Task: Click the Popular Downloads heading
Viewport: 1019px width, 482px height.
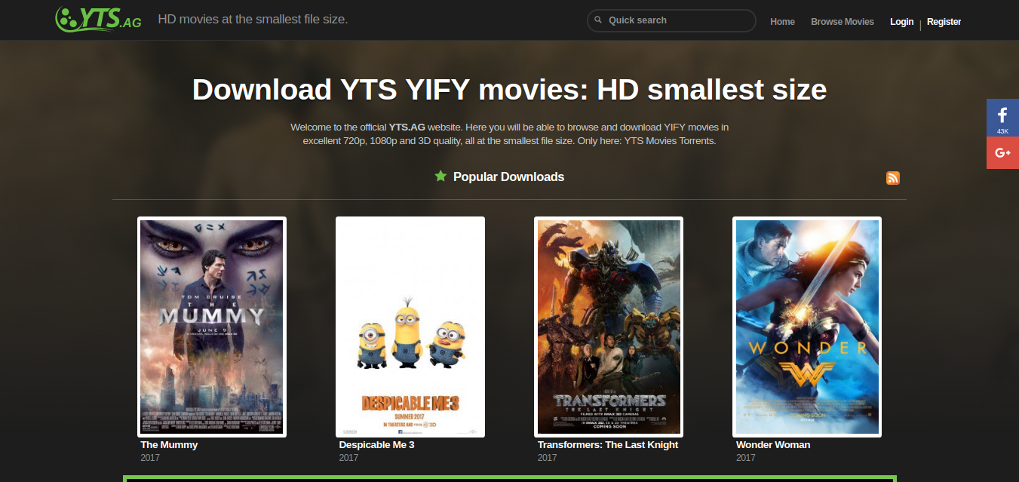Action: pos(508,177)
